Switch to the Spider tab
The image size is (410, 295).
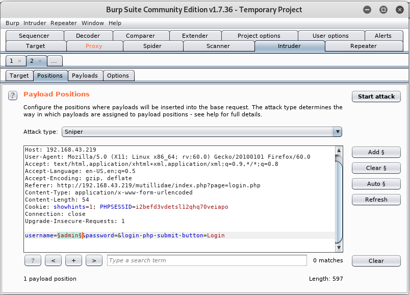click(x=152, y=46)
